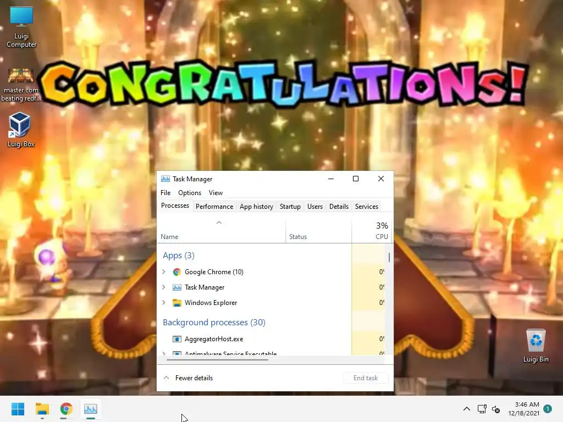Maximize the Task Manager window
The height and width of the screenshot is (422, 563).
[356, 179]
